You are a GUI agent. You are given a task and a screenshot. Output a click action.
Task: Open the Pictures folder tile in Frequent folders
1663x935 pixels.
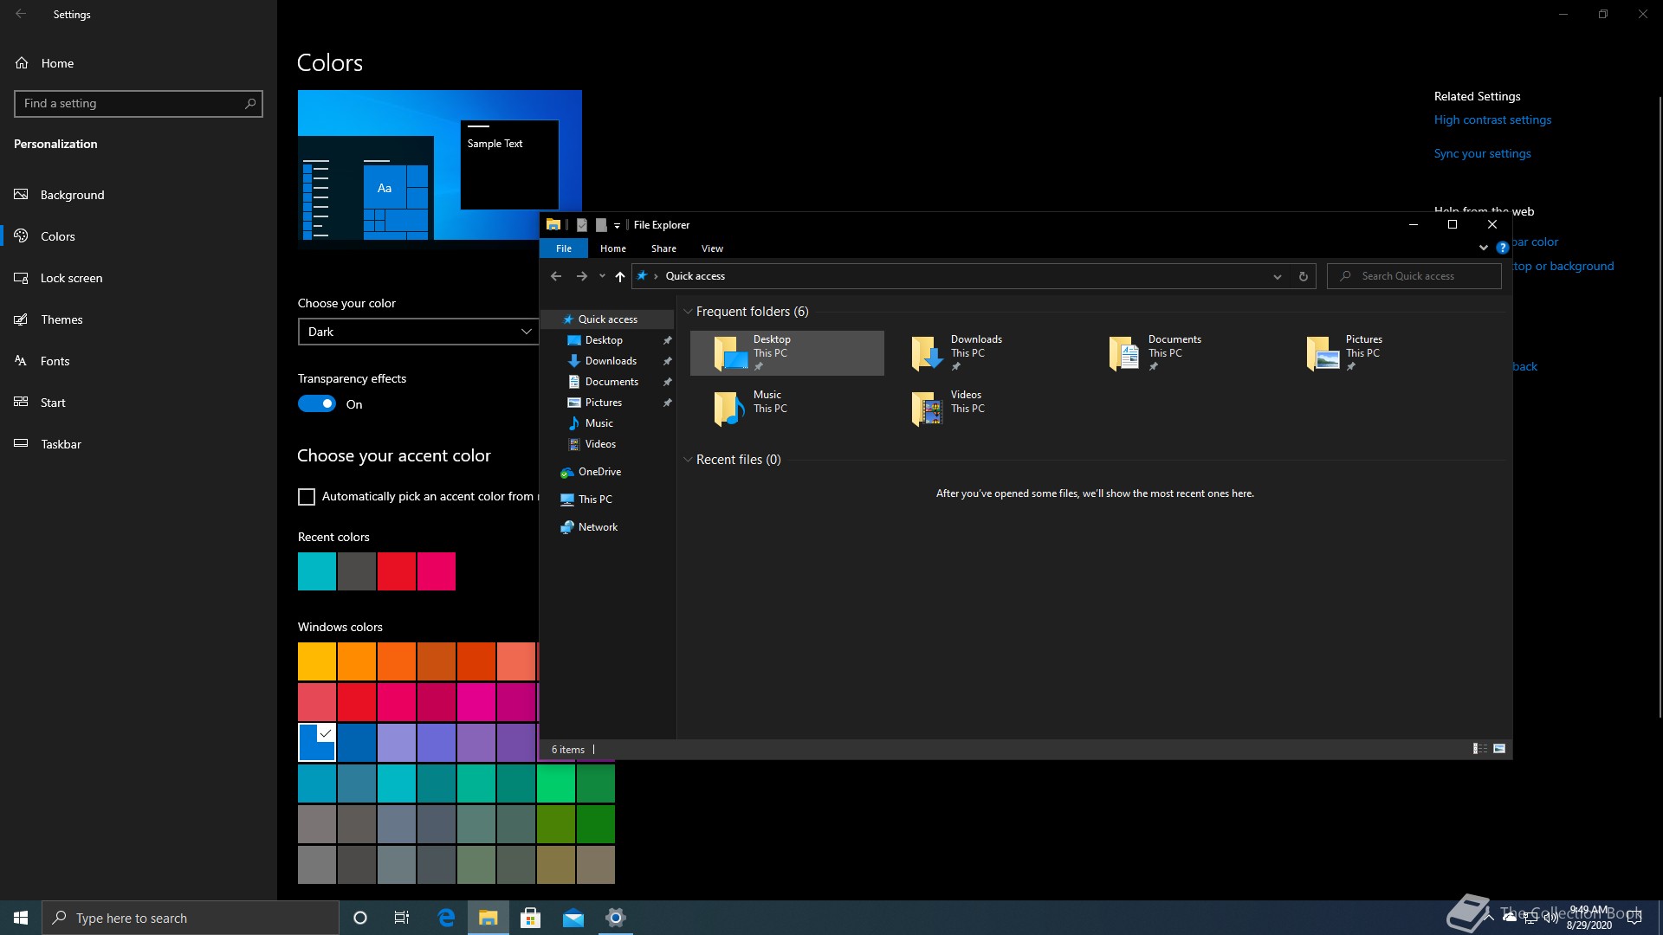[1380, 353]
